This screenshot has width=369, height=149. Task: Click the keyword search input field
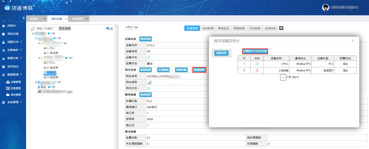click(47, 28)
